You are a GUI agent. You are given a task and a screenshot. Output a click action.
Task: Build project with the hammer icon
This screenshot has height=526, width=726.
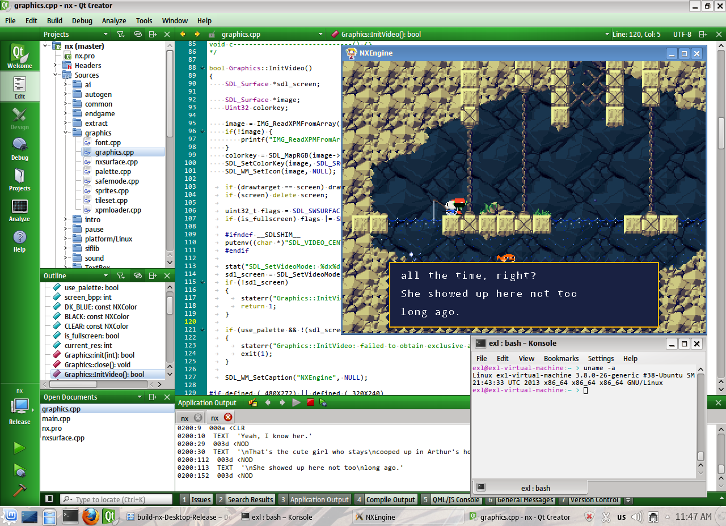[x=20, y=490]
